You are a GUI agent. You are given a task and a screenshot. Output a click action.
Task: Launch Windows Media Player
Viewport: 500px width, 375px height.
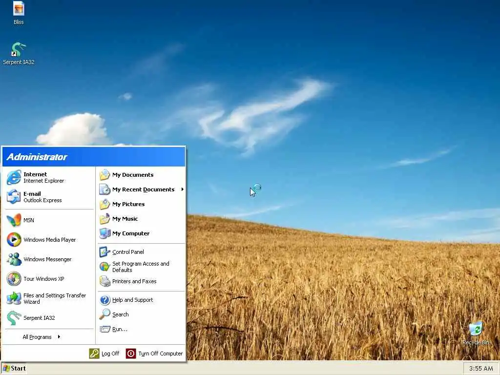(x=49, y=239)
